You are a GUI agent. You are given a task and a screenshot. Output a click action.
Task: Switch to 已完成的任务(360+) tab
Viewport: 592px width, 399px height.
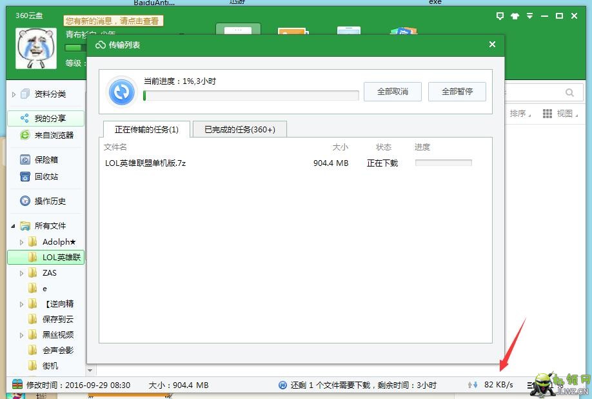pyautogui.click(x=240, y=130)
